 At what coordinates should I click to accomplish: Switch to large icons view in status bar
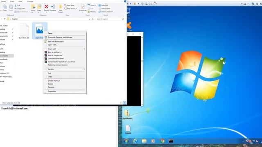coord(124,103)
